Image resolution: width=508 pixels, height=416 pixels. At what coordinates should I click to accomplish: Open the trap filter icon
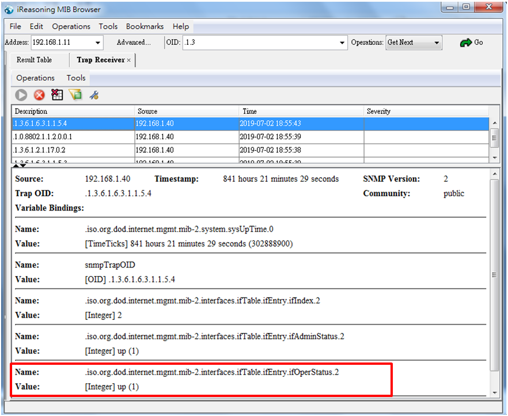(75, 95)
